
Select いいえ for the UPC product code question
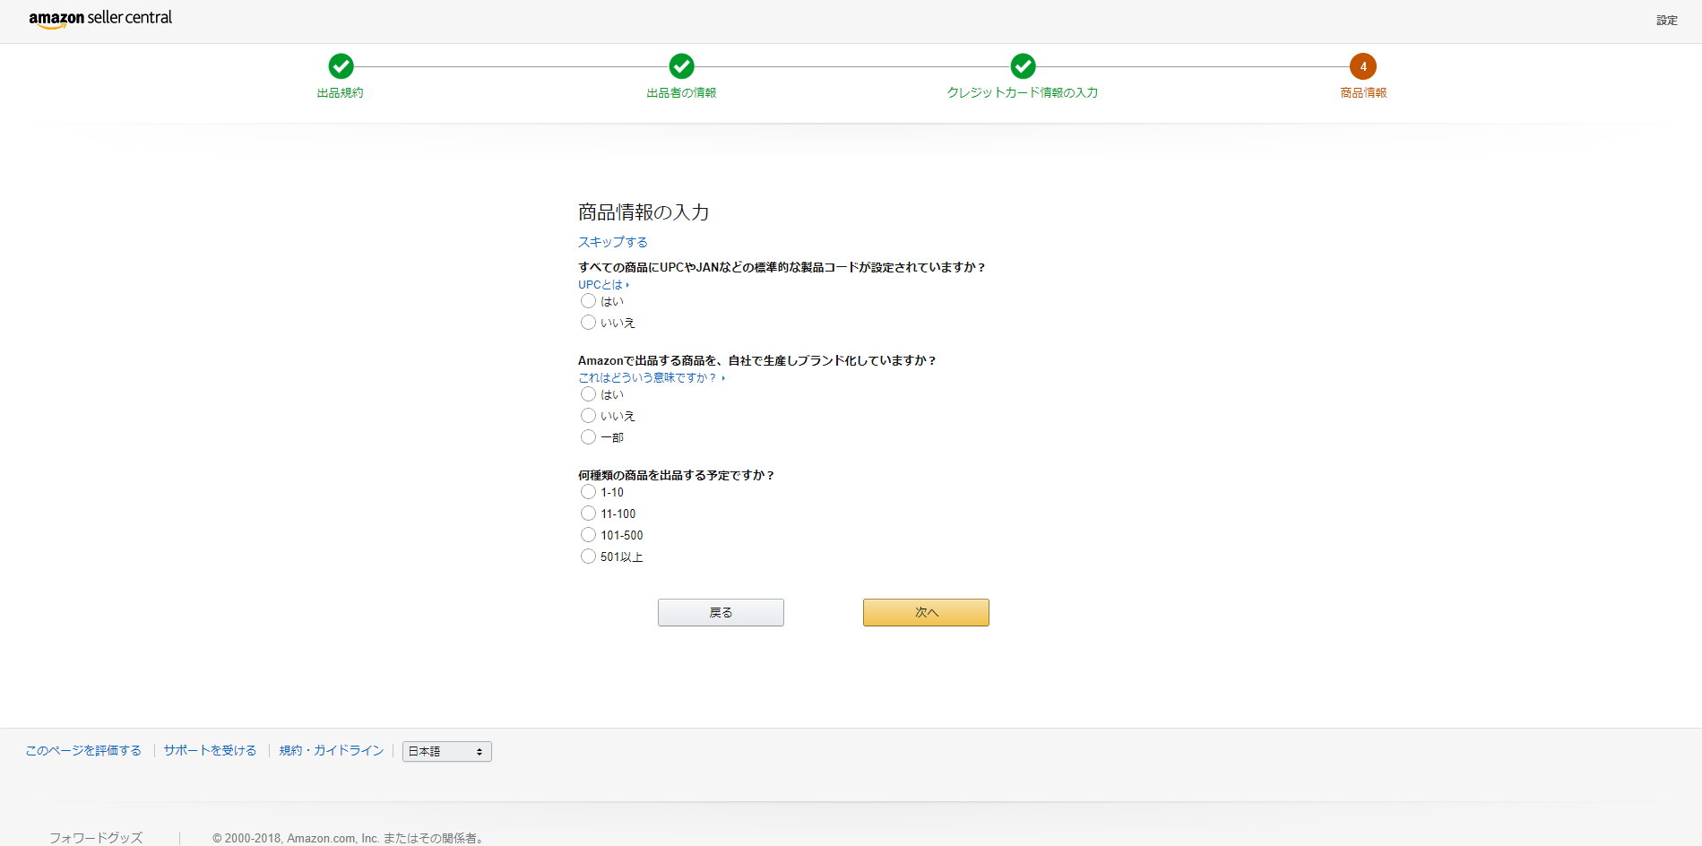590,323
